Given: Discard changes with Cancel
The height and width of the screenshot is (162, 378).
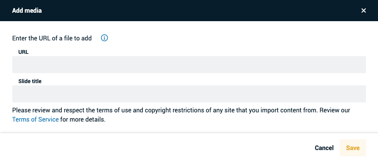Looking at the screenshot, I should 324,148.
